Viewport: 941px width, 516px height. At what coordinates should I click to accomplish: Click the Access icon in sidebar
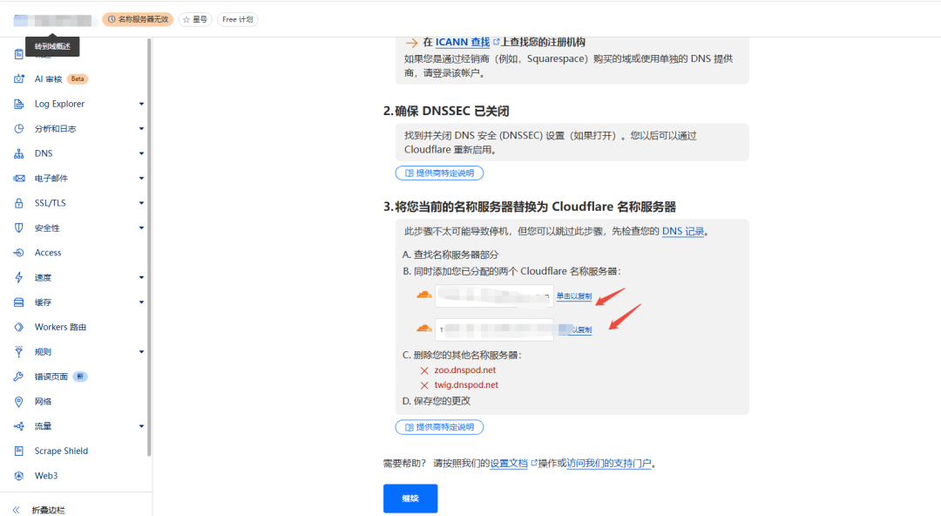pos(19,253)
